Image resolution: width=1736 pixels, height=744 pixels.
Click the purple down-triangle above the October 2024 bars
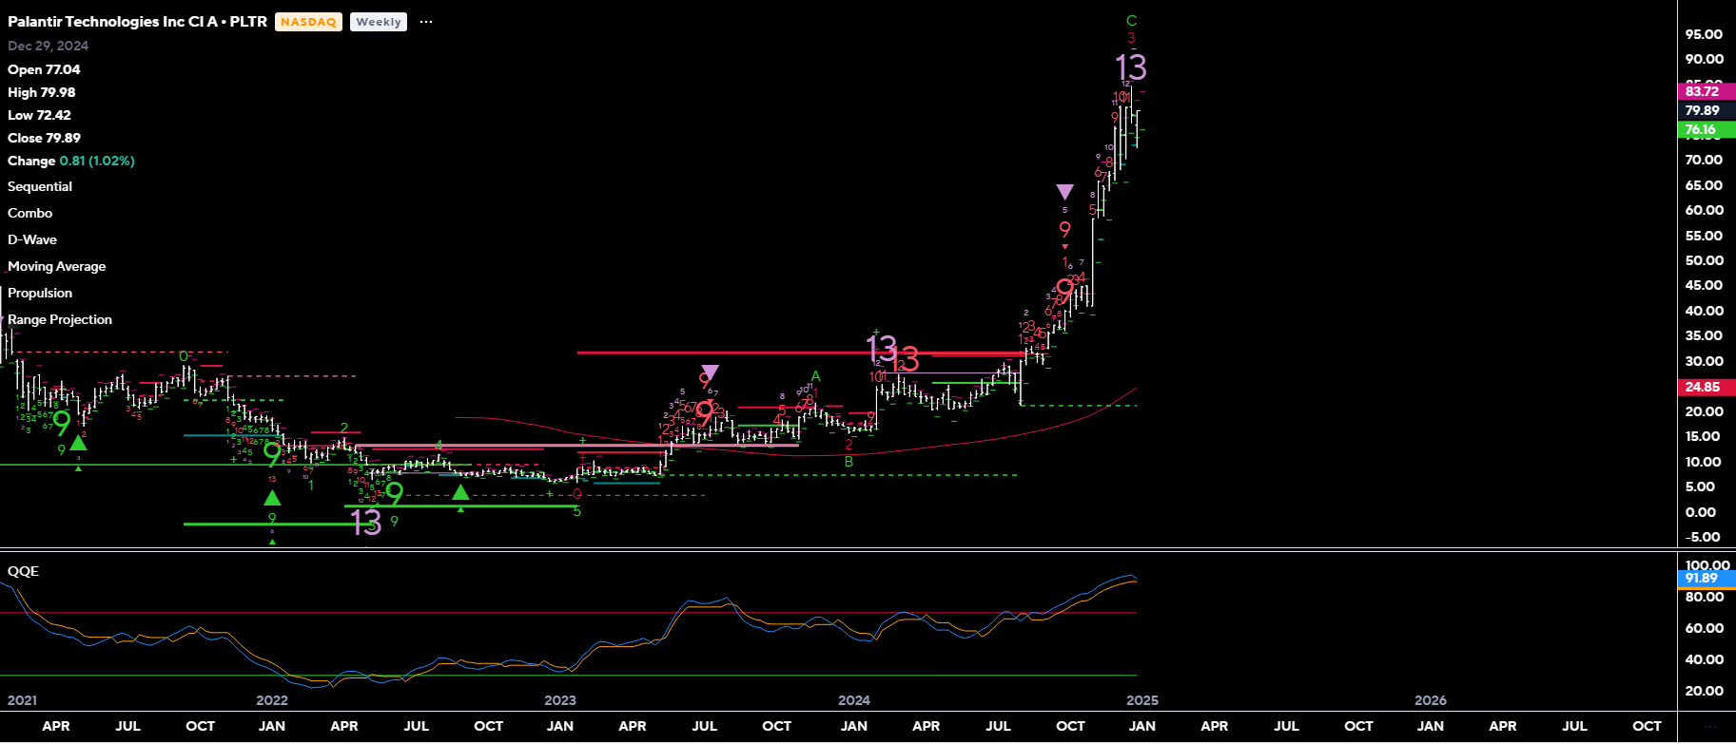1064,192
